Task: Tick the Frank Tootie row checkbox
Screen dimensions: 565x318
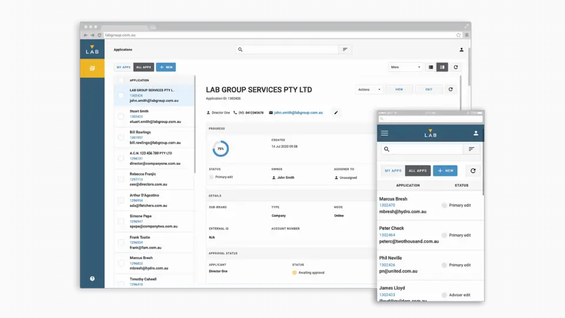Action: [x=121, y=242]
